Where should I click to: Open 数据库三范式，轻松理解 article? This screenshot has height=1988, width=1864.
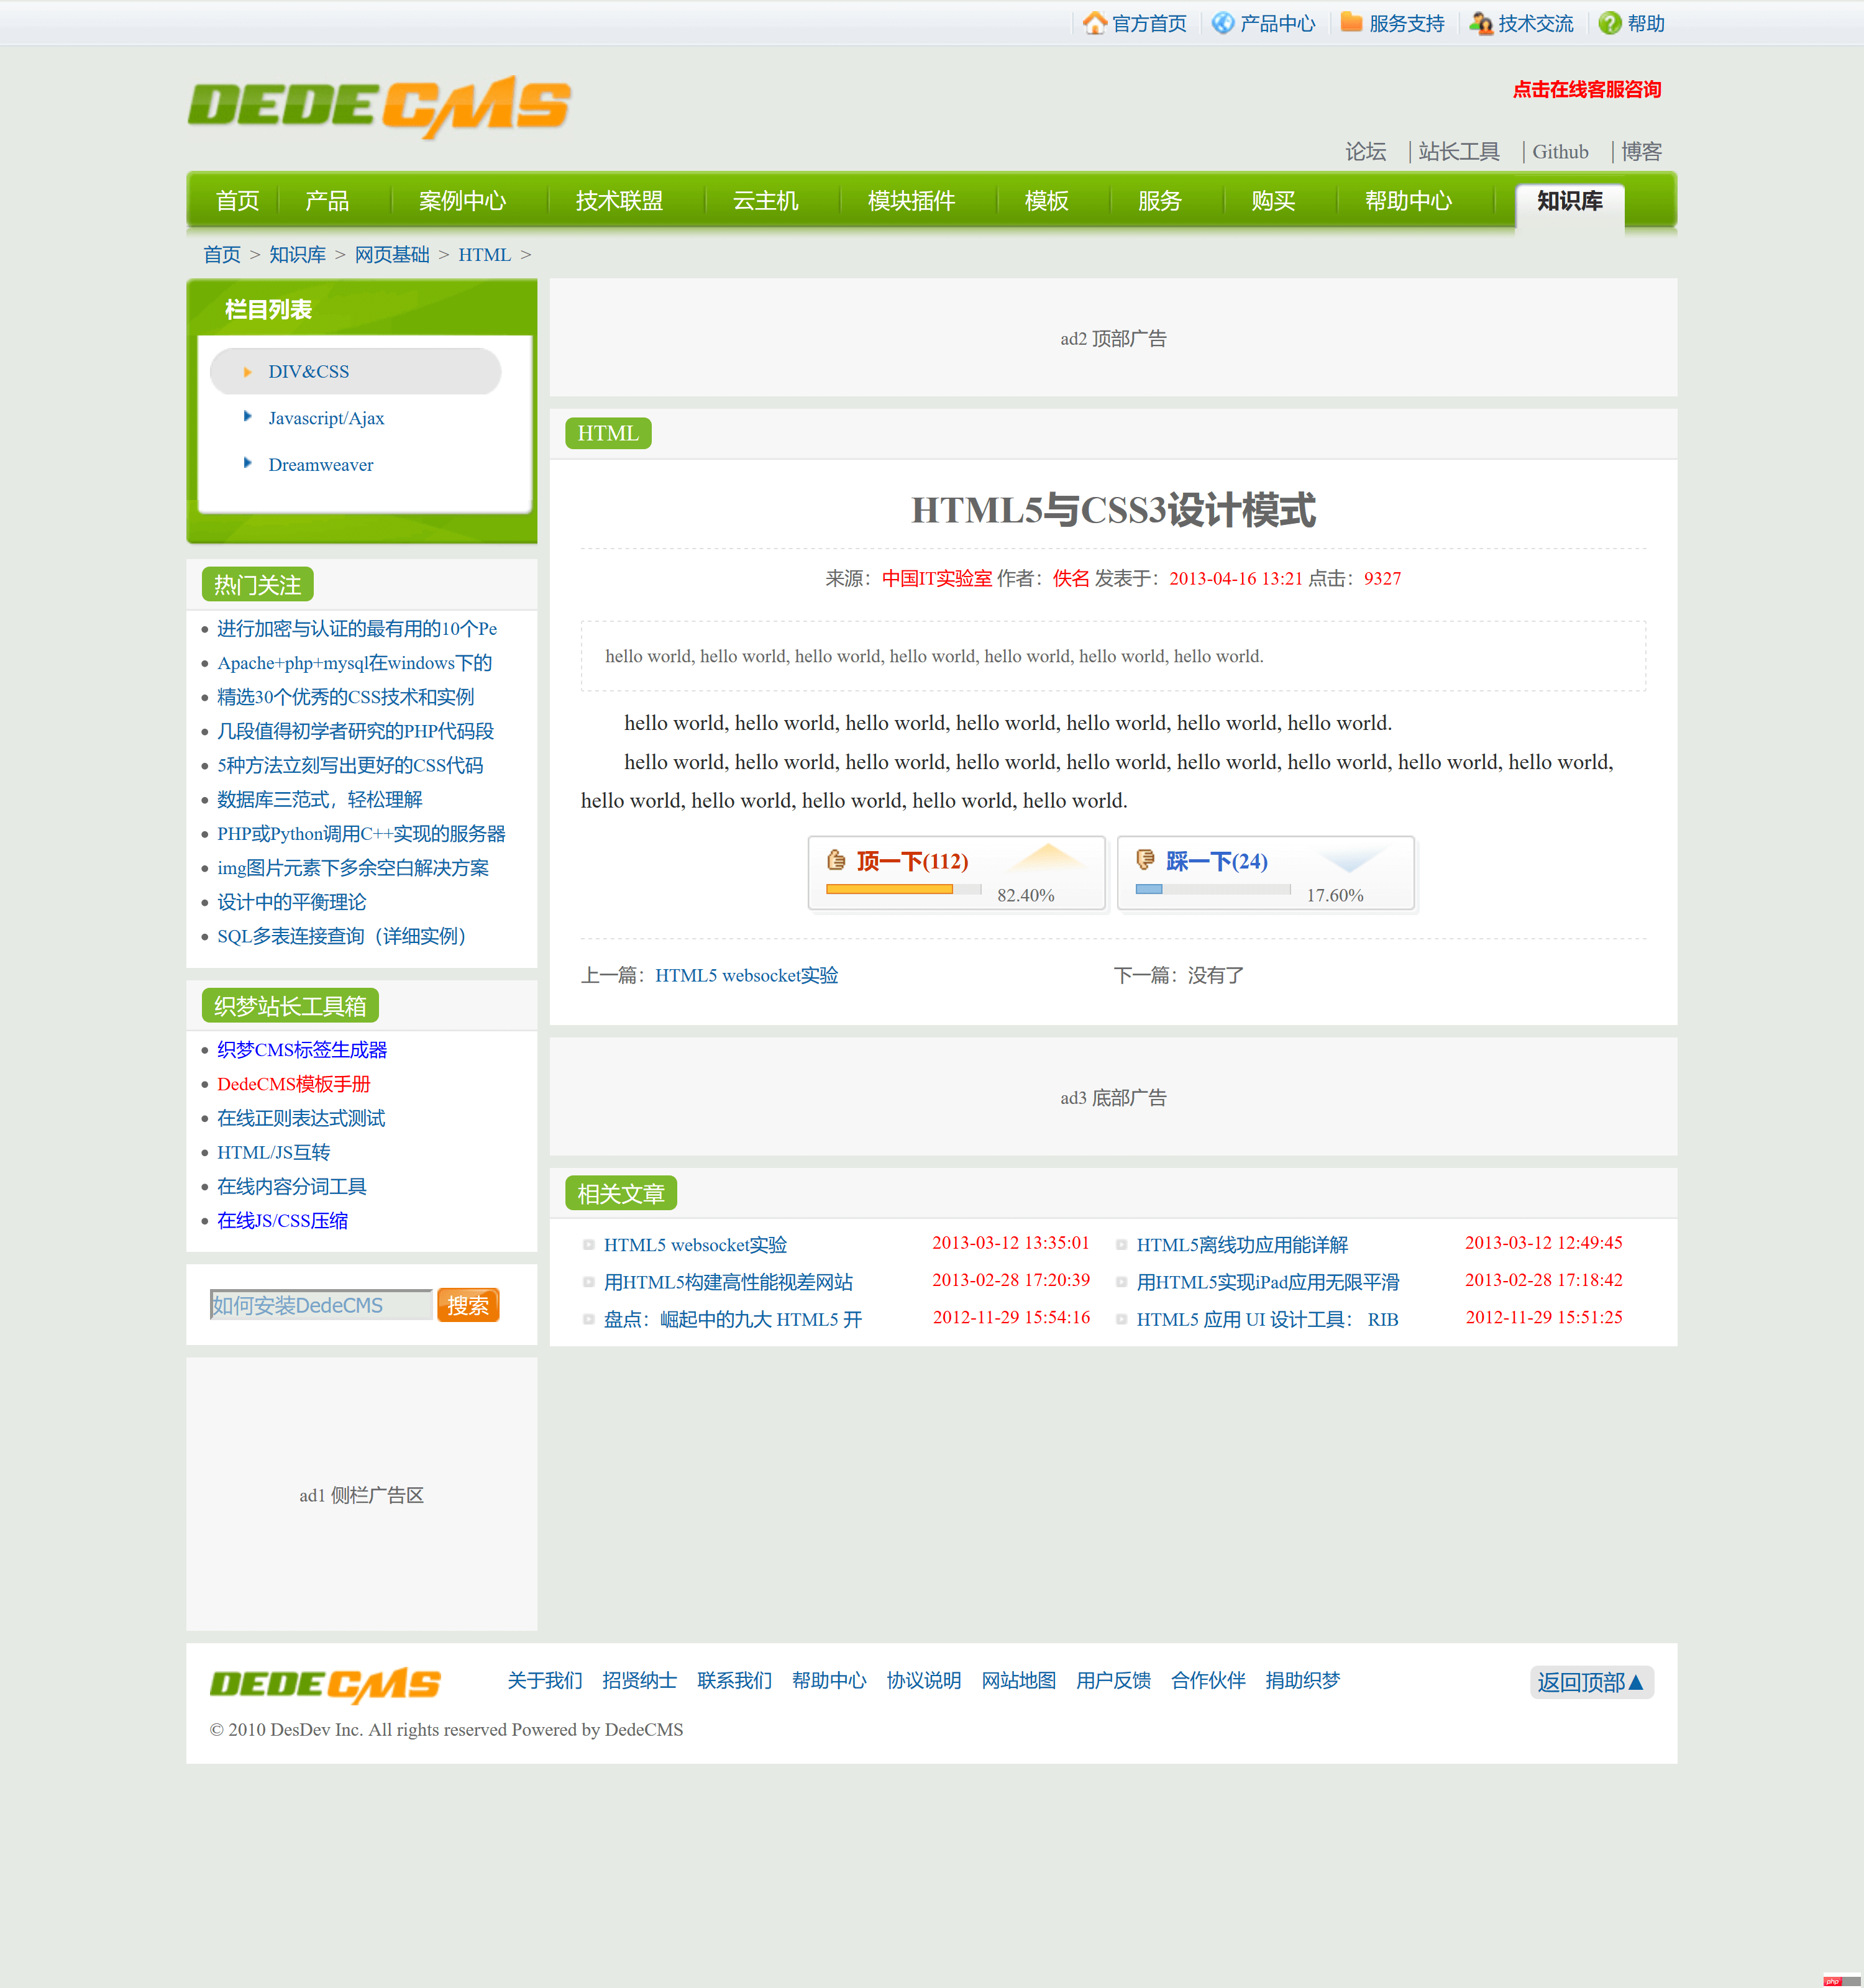point(320,799)
